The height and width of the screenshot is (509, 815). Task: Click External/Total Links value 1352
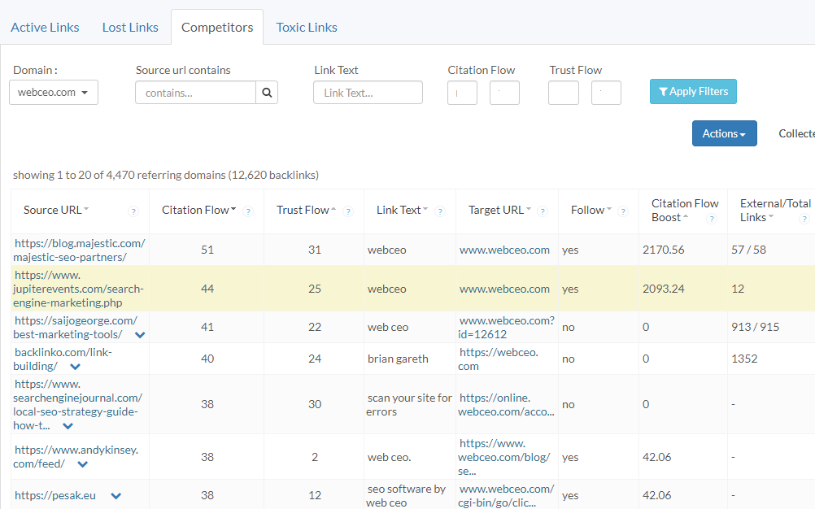(x=744, y=359)
